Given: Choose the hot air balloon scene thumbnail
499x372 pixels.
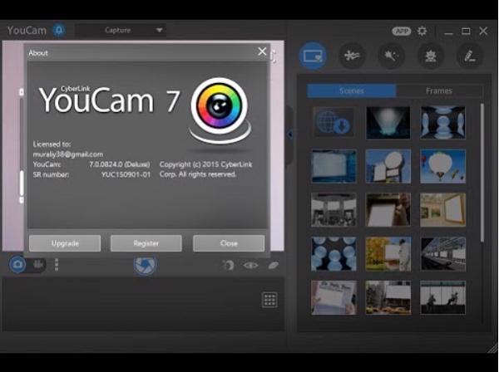Looking at the screenshot, I should point(442,166).
